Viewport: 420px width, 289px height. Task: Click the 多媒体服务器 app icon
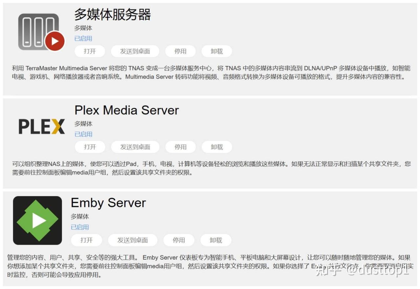click(41, 32)
